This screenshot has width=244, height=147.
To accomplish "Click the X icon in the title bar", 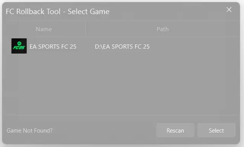I will (229, 9).
